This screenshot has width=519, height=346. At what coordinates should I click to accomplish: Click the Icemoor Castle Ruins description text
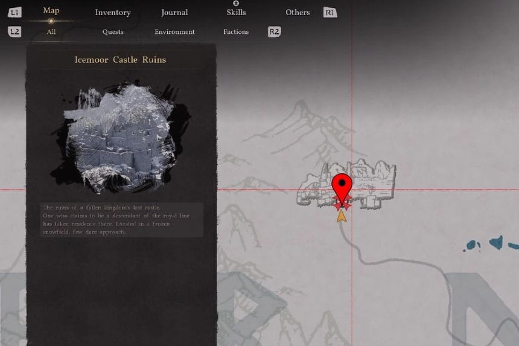[x=121, y=219]
